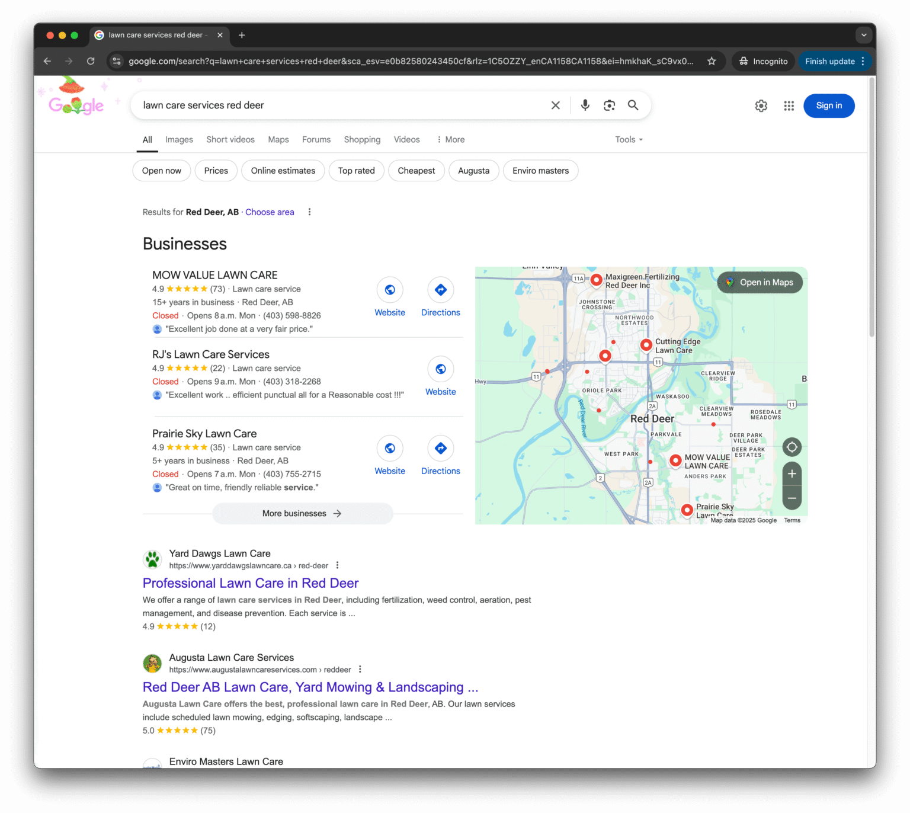This screenshot has width=910, height=813.
Task: Switch to the Images tab
Action: (x=179, y=140)
